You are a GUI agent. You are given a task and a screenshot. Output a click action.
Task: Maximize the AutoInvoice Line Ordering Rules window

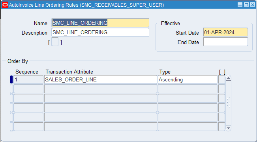click(246, 5)
